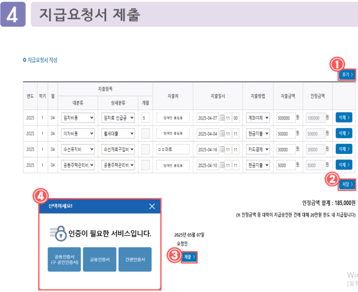Click the 2025년 05월 07일 date text
Image resolution: width=358 pixels, height=292 pixels.
tap(189, 235)
